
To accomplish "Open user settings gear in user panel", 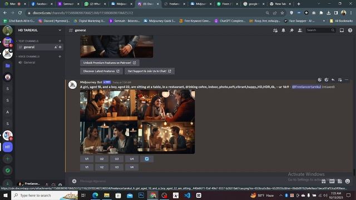I will coord(60,184).
